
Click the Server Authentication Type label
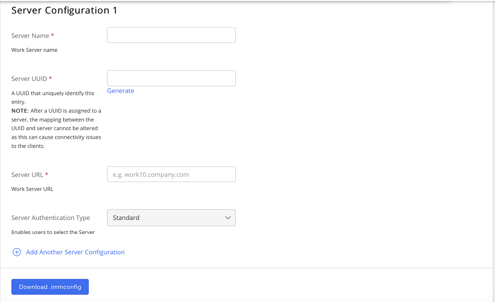[51, 218]
